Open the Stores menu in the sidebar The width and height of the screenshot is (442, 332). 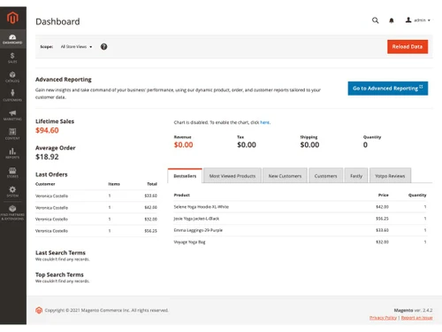click(x=12, y=173)
